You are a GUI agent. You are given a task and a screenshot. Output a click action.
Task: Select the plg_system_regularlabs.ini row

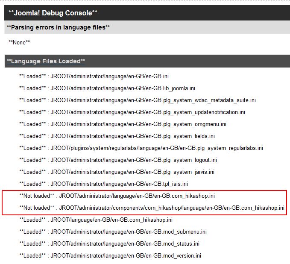(141, 148)
